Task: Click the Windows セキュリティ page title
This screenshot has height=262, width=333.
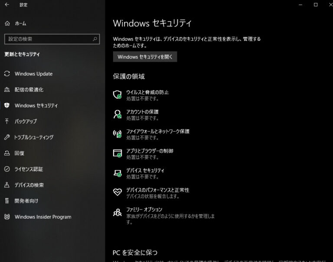Action: tap(152, 23)
